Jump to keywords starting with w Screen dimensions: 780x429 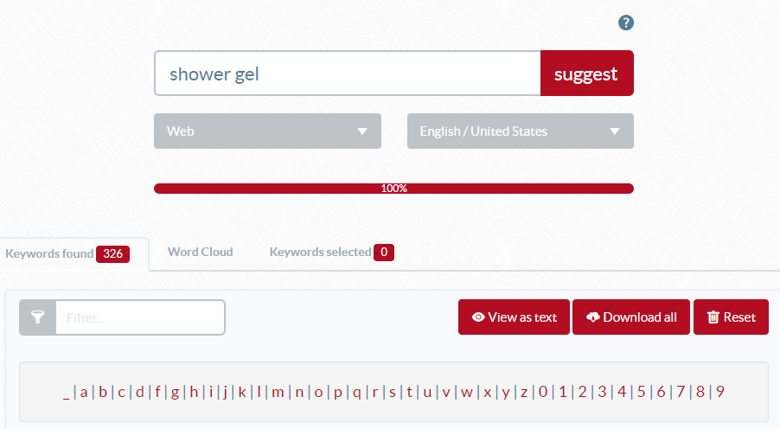coord(467,393)
